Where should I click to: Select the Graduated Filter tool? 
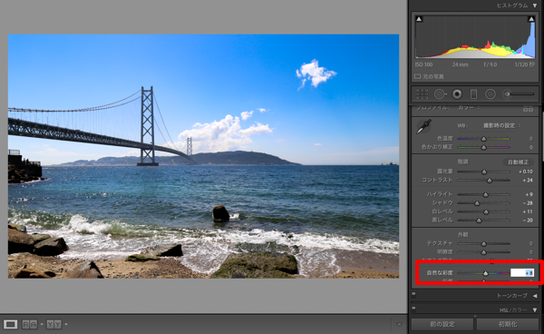coord(473,94)
